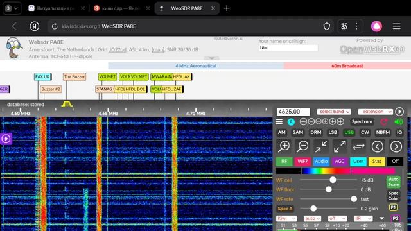Click the Auto Scale button
This screenshot has width=411, height=231.
point(394,182)
